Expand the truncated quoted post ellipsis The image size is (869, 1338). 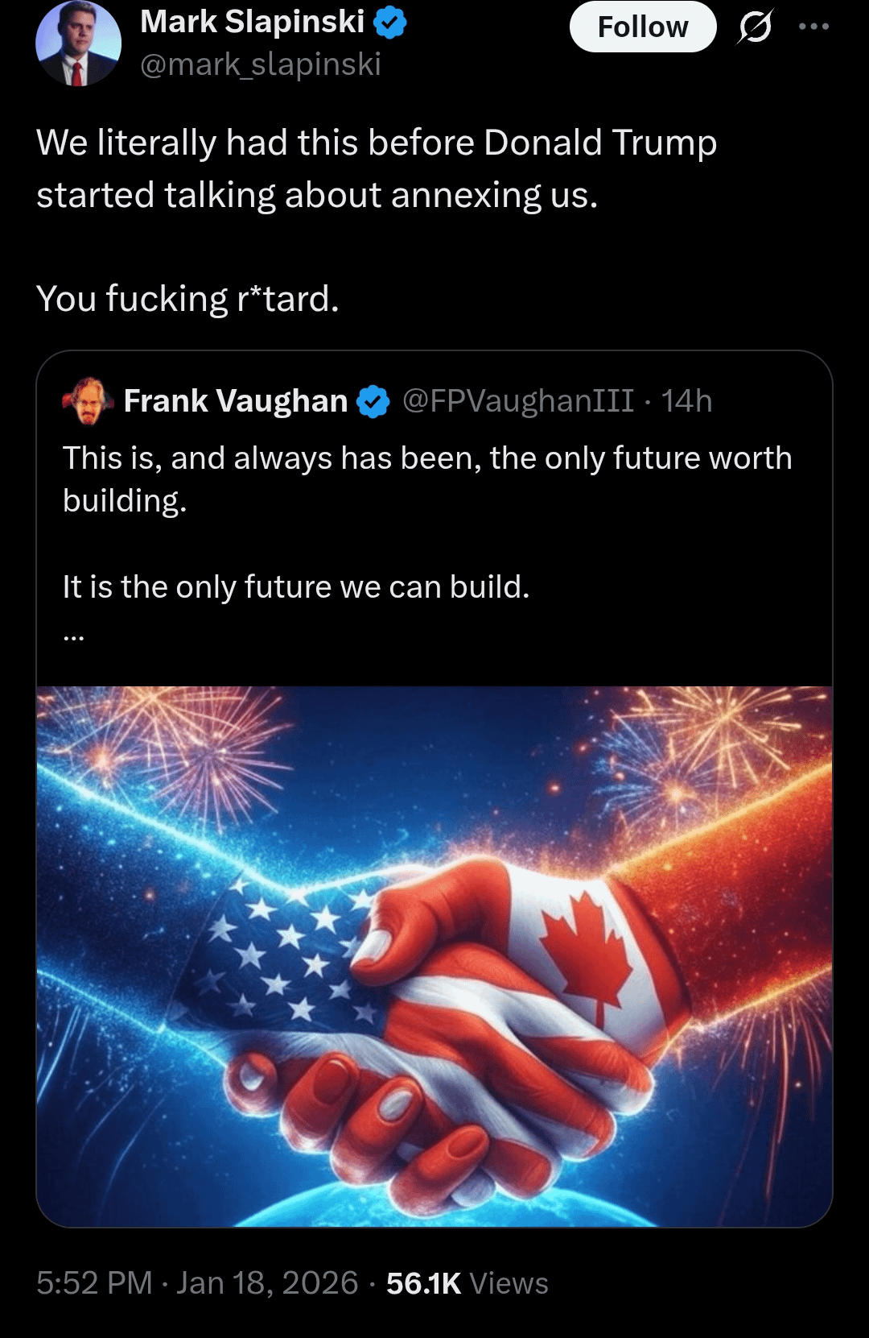[x=73, y=636]
